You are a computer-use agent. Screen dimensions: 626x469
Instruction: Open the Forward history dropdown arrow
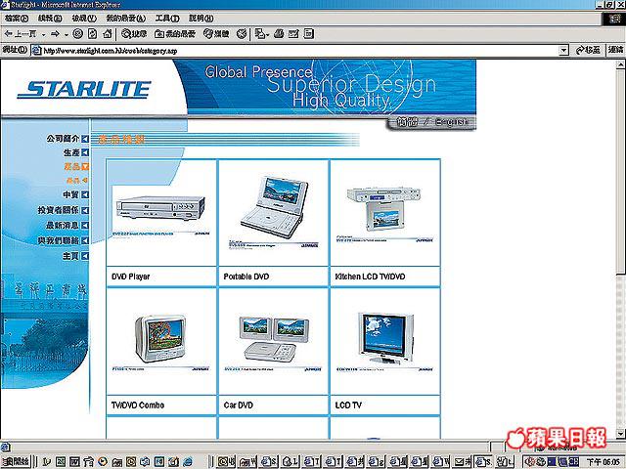coord(67,35)
